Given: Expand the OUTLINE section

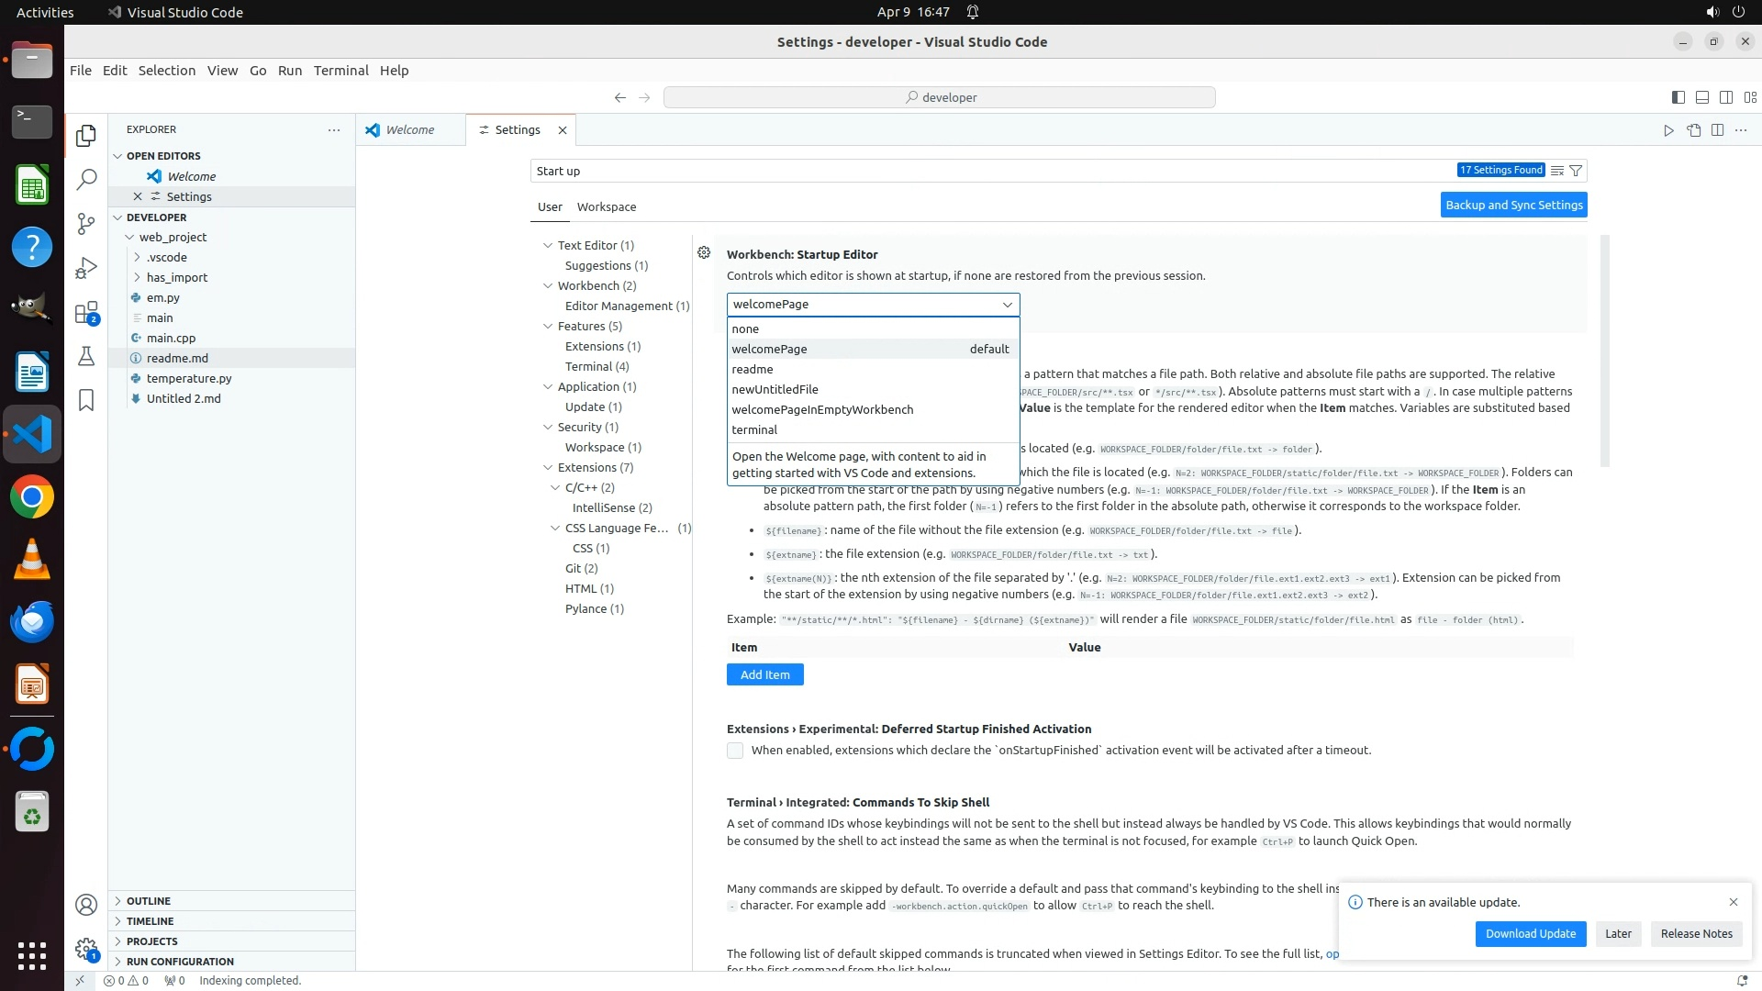Looking at the screenshot, I should (149, 901).
